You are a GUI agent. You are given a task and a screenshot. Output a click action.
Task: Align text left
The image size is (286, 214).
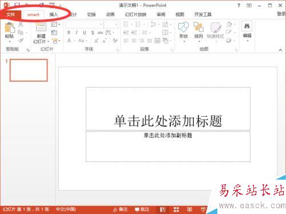pos(126,41)
